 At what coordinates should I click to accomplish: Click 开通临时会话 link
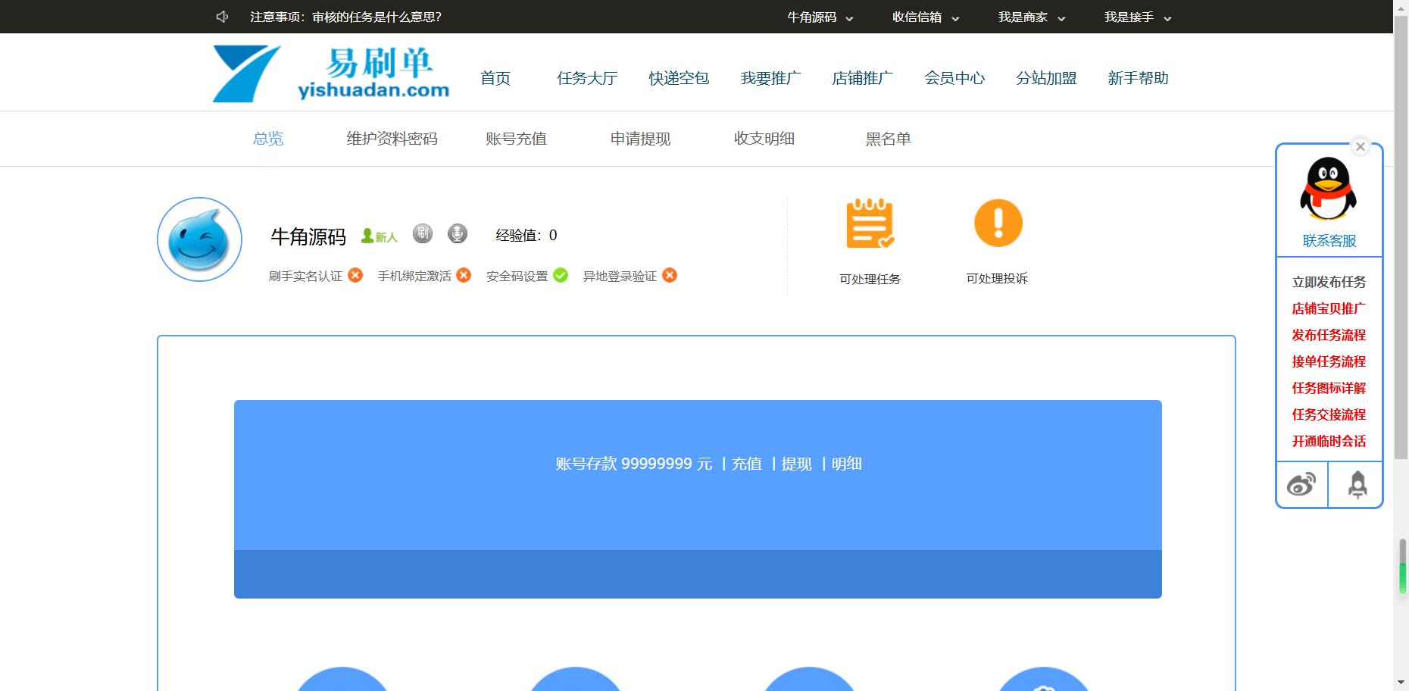tap(1329, 441)
